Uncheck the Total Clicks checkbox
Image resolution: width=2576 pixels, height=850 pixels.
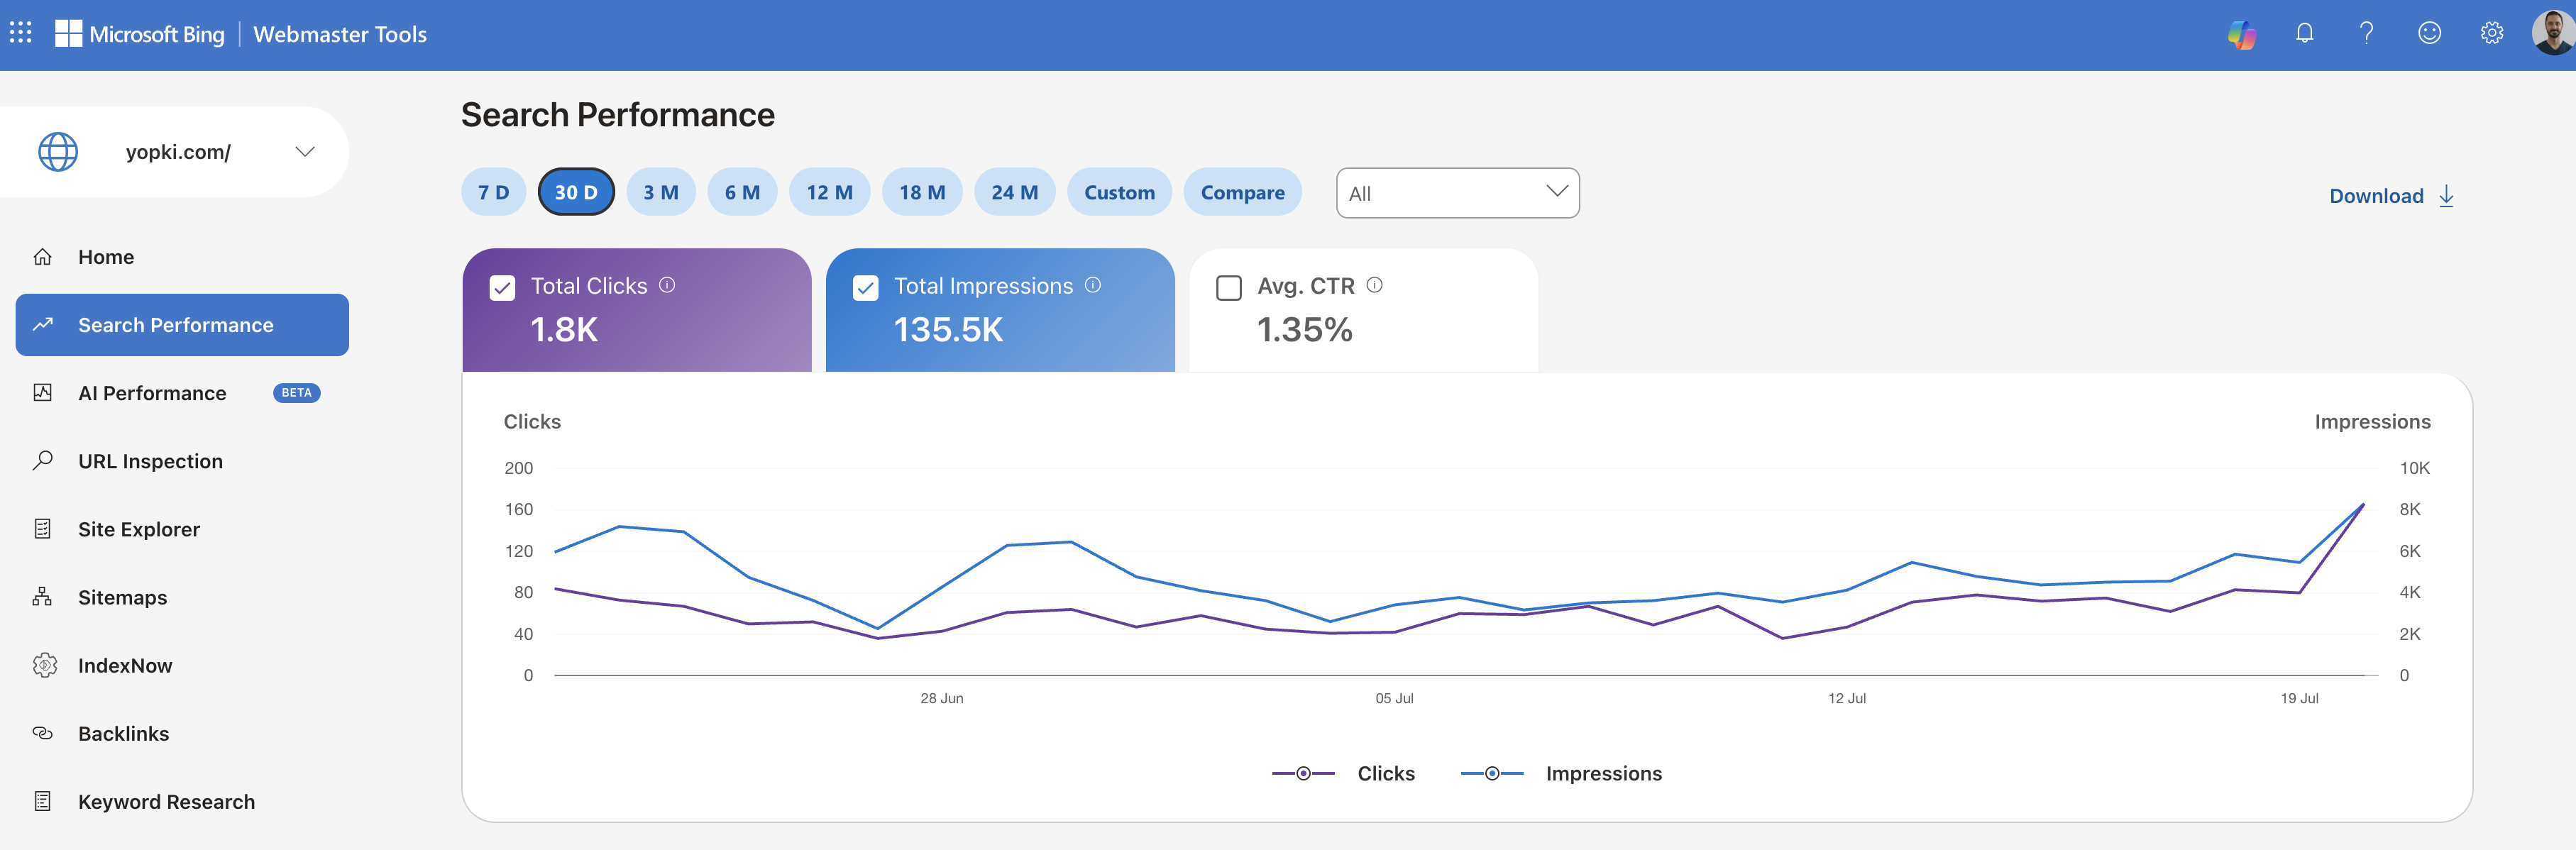point(502,288)
